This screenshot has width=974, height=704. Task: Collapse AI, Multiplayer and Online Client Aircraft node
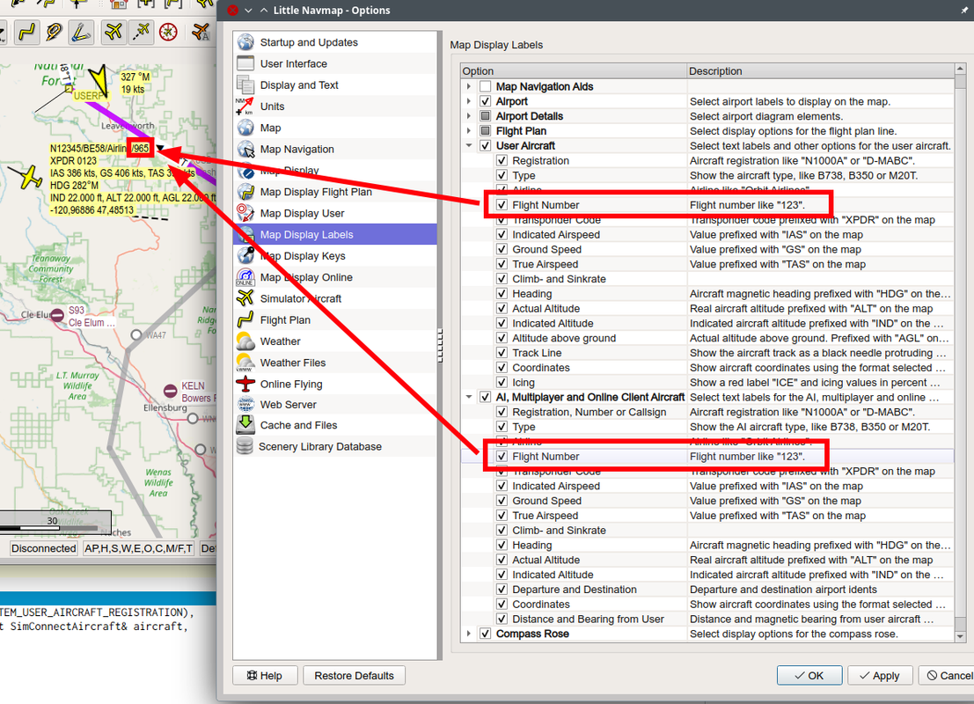pos(469,397)
